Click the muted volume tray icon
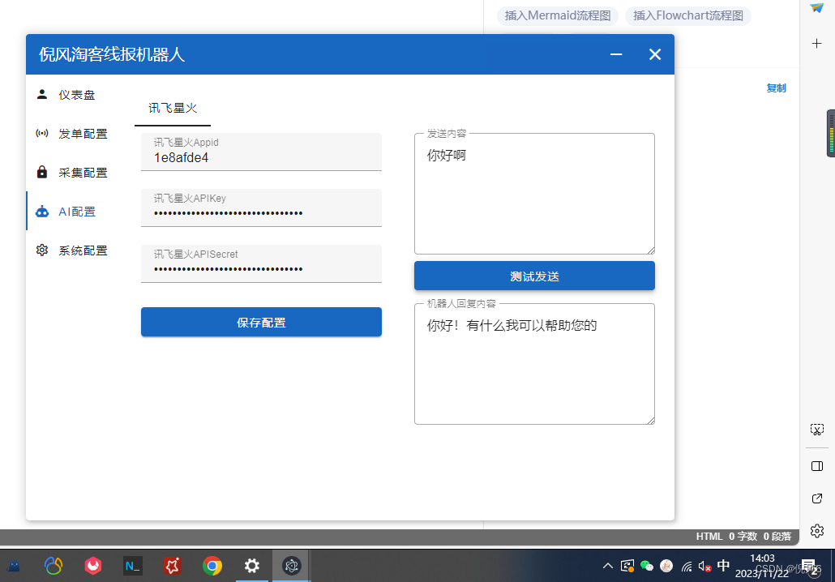Viewport: 835px width, 582px height. 704,566
